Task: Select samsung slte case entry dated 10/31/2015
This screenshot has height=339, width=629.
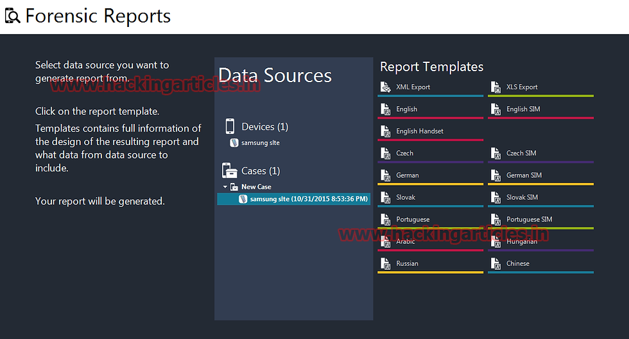Action: point(294,199)
